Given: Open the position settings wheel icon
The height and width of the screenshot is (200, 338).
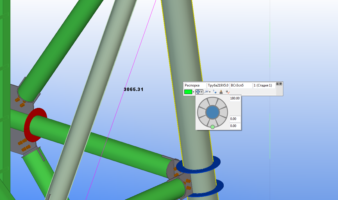Looking at the screenshot, I should click(198, 92).
